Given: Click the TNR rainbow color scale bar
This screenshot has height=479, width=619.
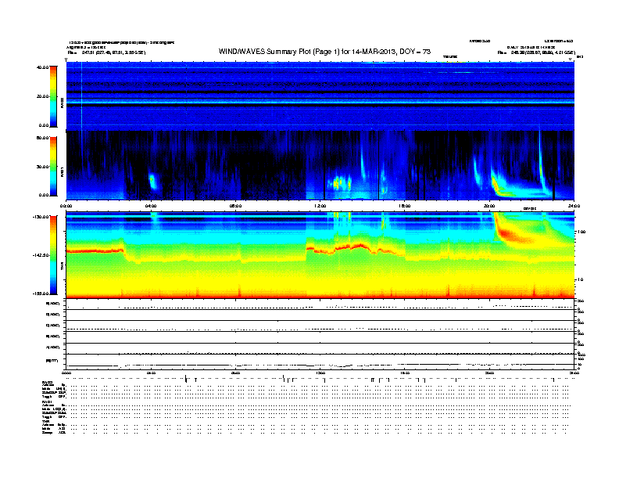Looking at the screenshot, I should (53, 255).
